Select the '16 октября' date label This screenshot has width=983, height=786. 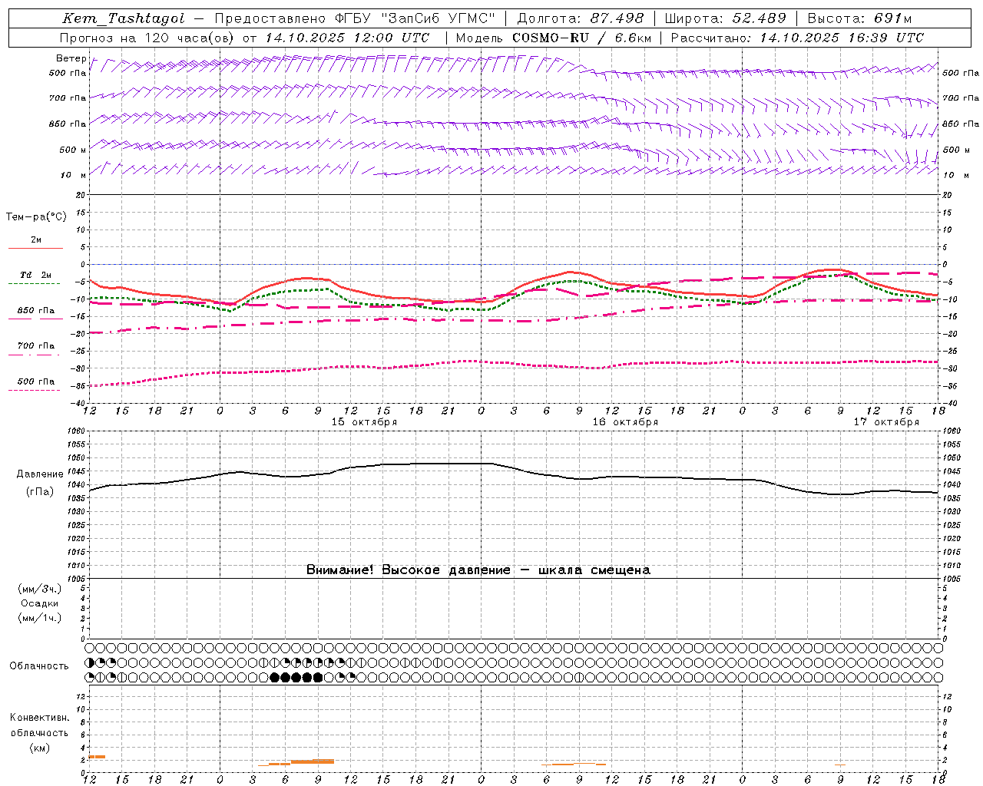625,422
